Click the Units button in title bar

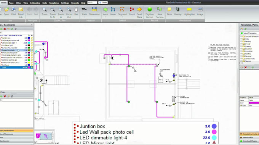pyautogui.click(x=103, y=3)
